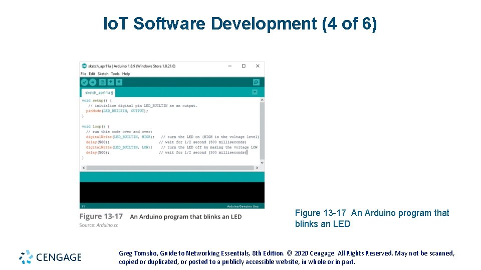Expand the tab options dropdown arrow
This screenshot has width=481, height=270.
(255, 92)
